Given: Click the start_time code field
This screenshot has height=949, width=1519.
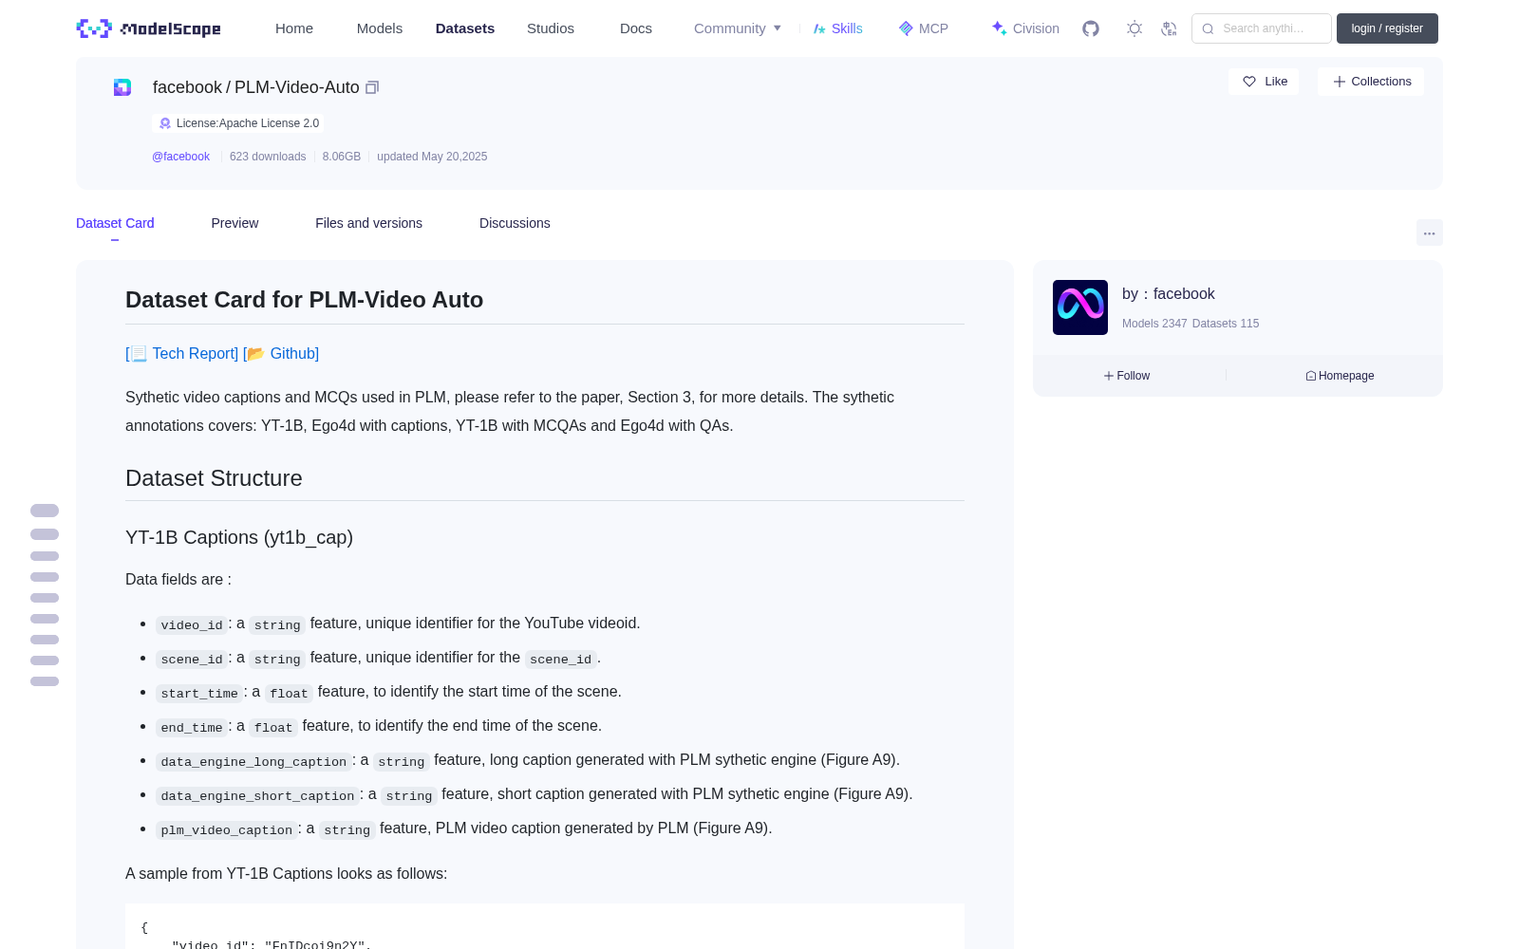Looking at the screenshot, I should (199, 693).
